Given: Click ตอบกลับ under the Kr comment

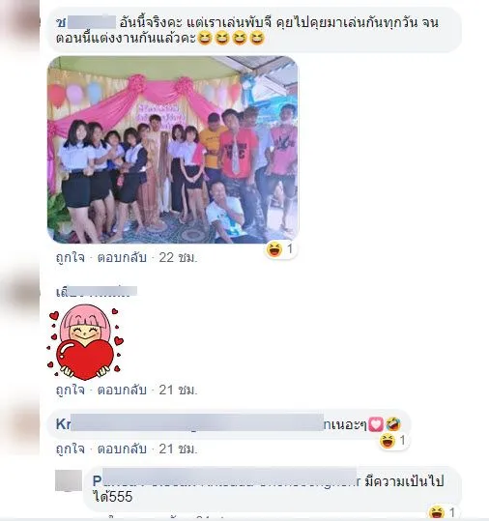Looking at the screenshot, I should pyautogui.click(x=122, y=449).
